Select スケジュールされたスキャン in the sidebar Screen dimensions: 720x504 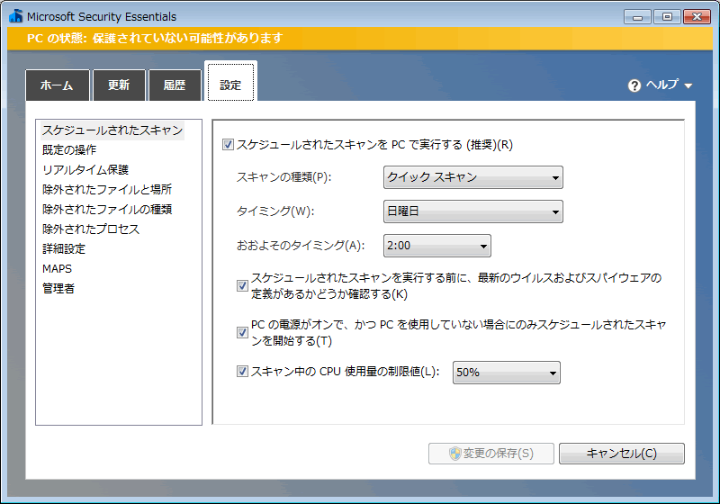tap(112, 130)
